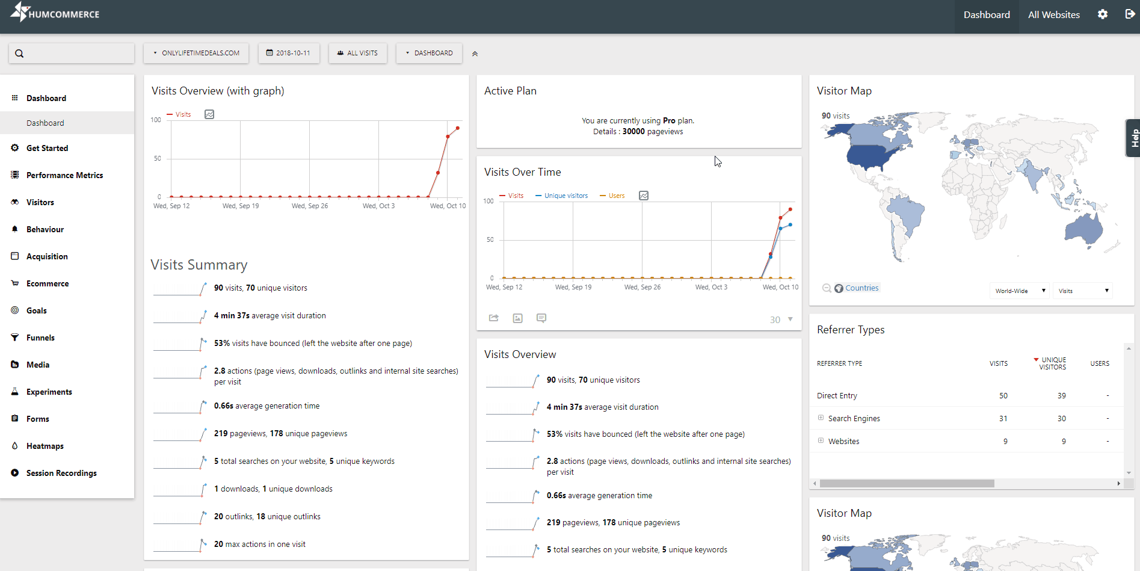Screen dimensions: 1140x571
Task: Open the Session Recordings menu item
Action: coord(61,473)
